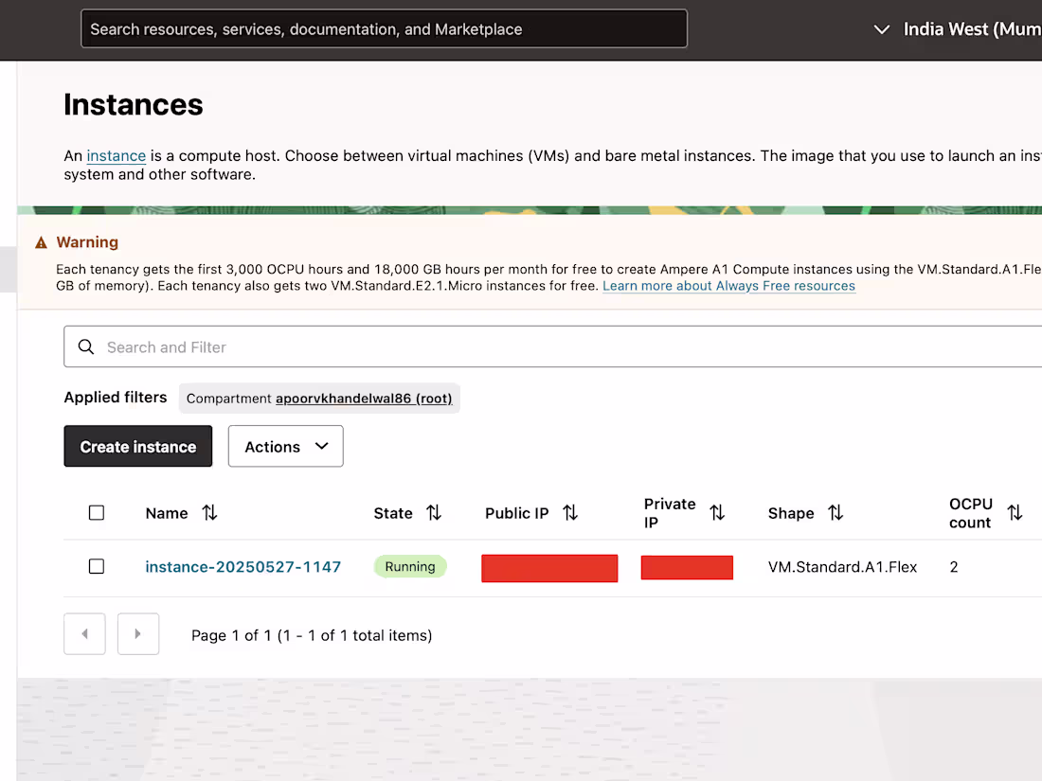Open instance-20250527-1147 details

[243, 567]
